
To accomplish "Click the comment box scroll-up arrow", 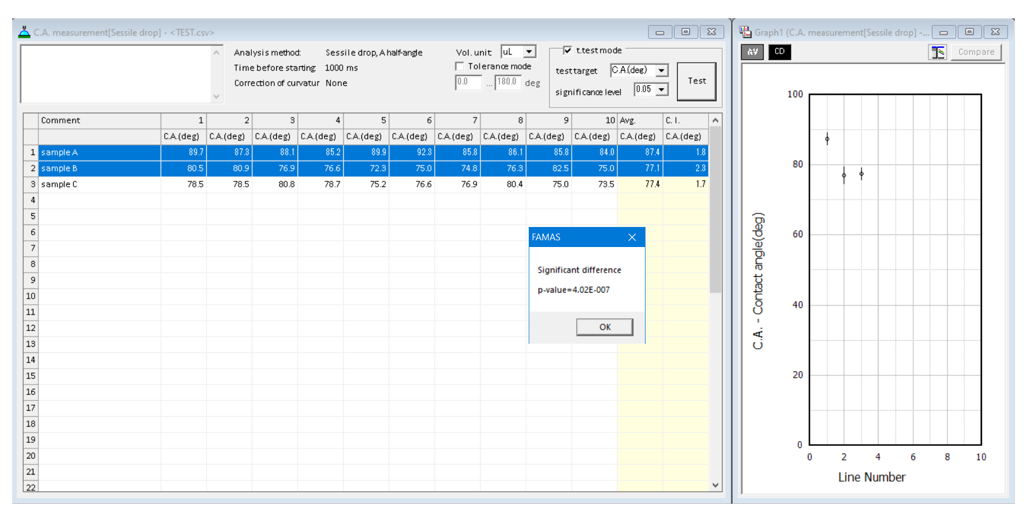I will tap(216, 53).
